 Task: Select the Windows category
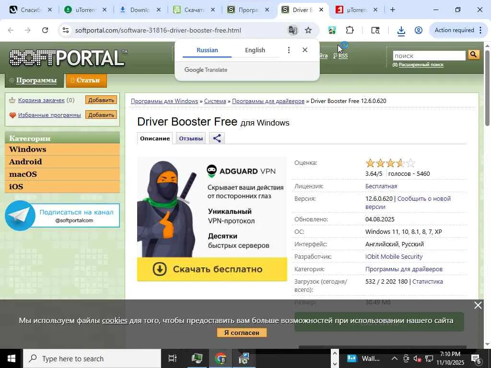62,149
